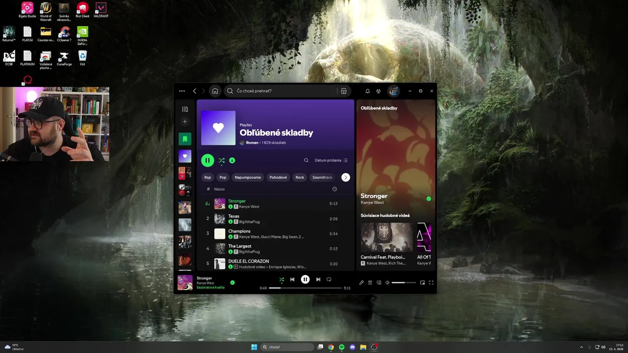
Task: Toggle lyrics microphone icon
Action: [x=362, y=282]
